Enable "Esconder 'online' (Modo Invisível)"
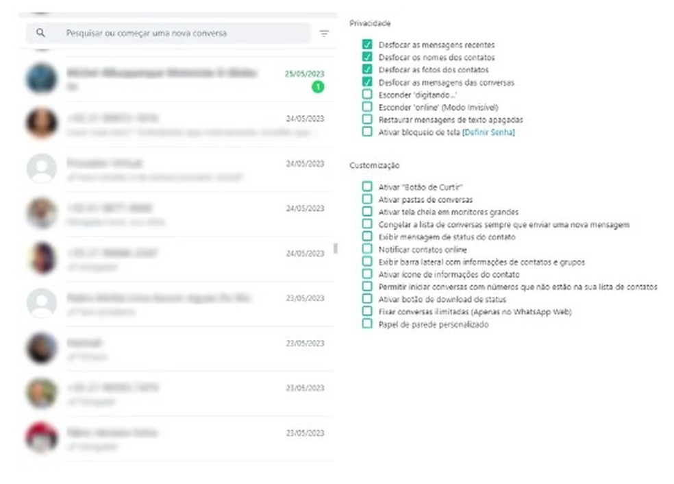The height and width of the screenshot is (484, 674). coord(368,107)
